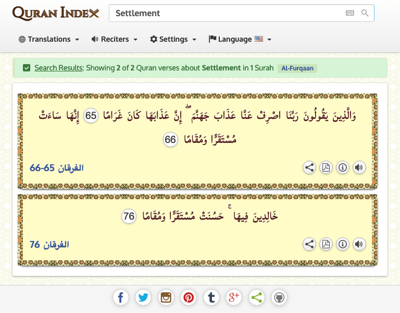Play audio for verse 65-66
Viewport: 400px width, 313px height.
pyautogui.click(x=359, y=167)
